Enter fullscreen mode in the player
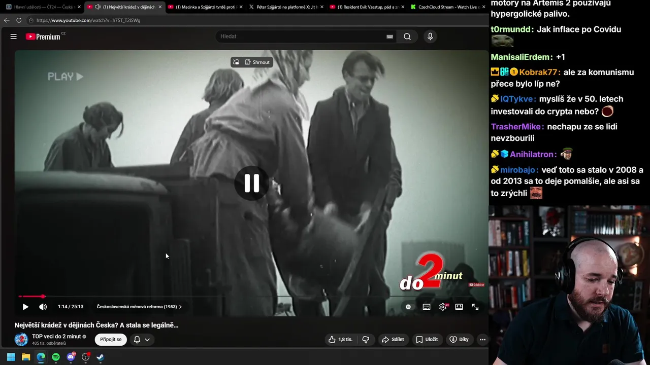650x365 pixels. 475,307
